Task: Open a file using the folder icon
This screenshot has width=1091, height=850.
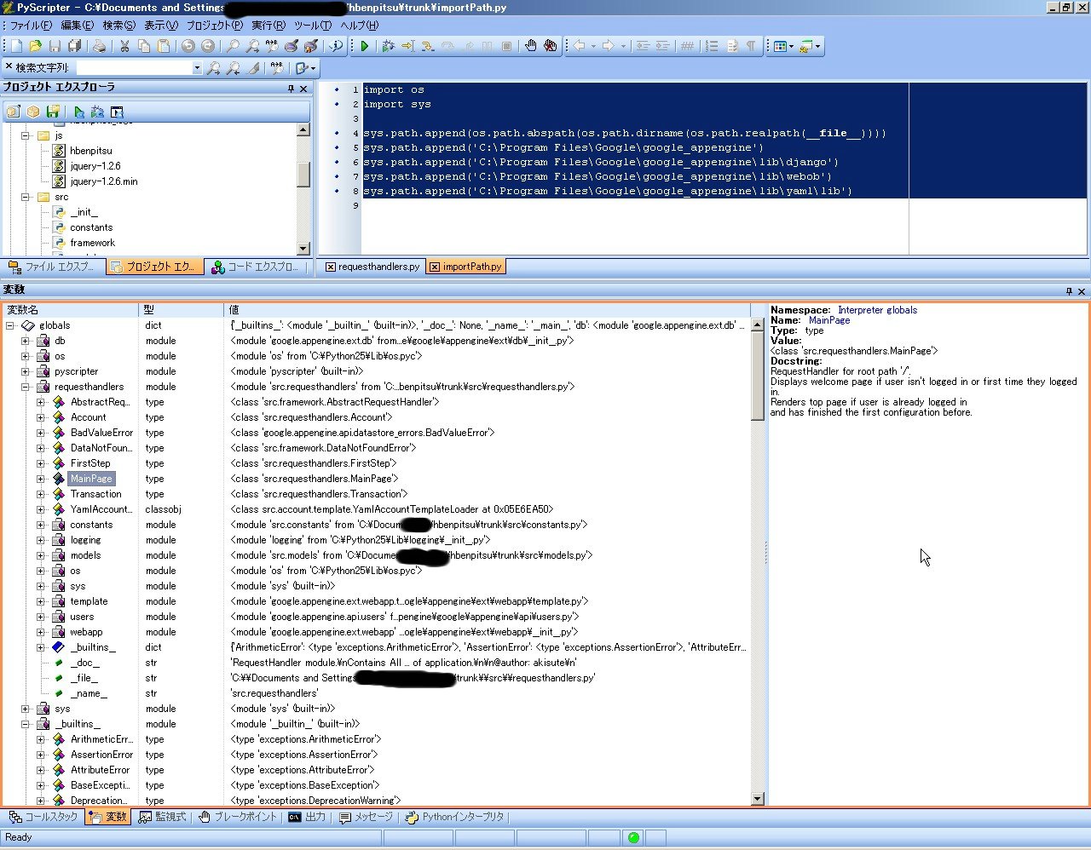Action: (x=35, y=46)
